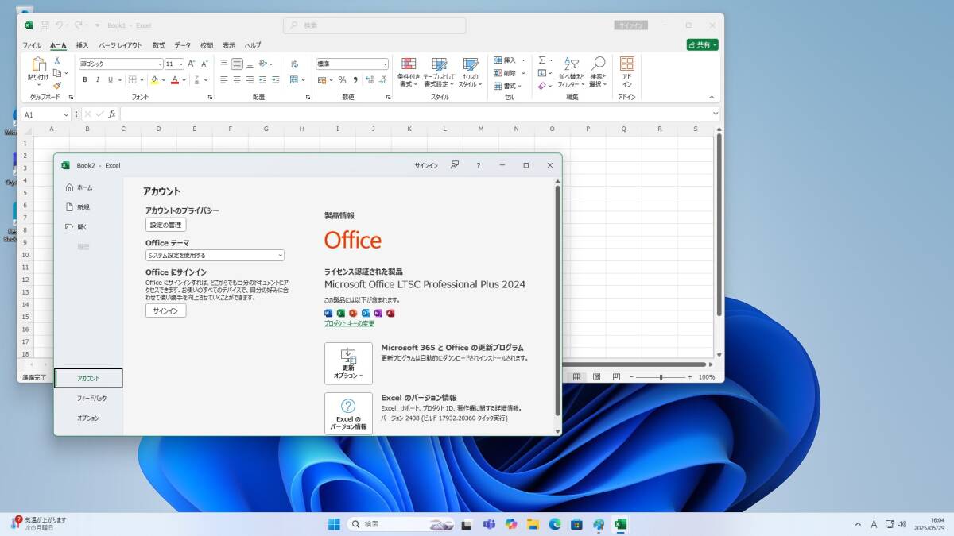The image size is (954, 536).
Task: Click the Format Painter brush icon
Action: (57, 85)
